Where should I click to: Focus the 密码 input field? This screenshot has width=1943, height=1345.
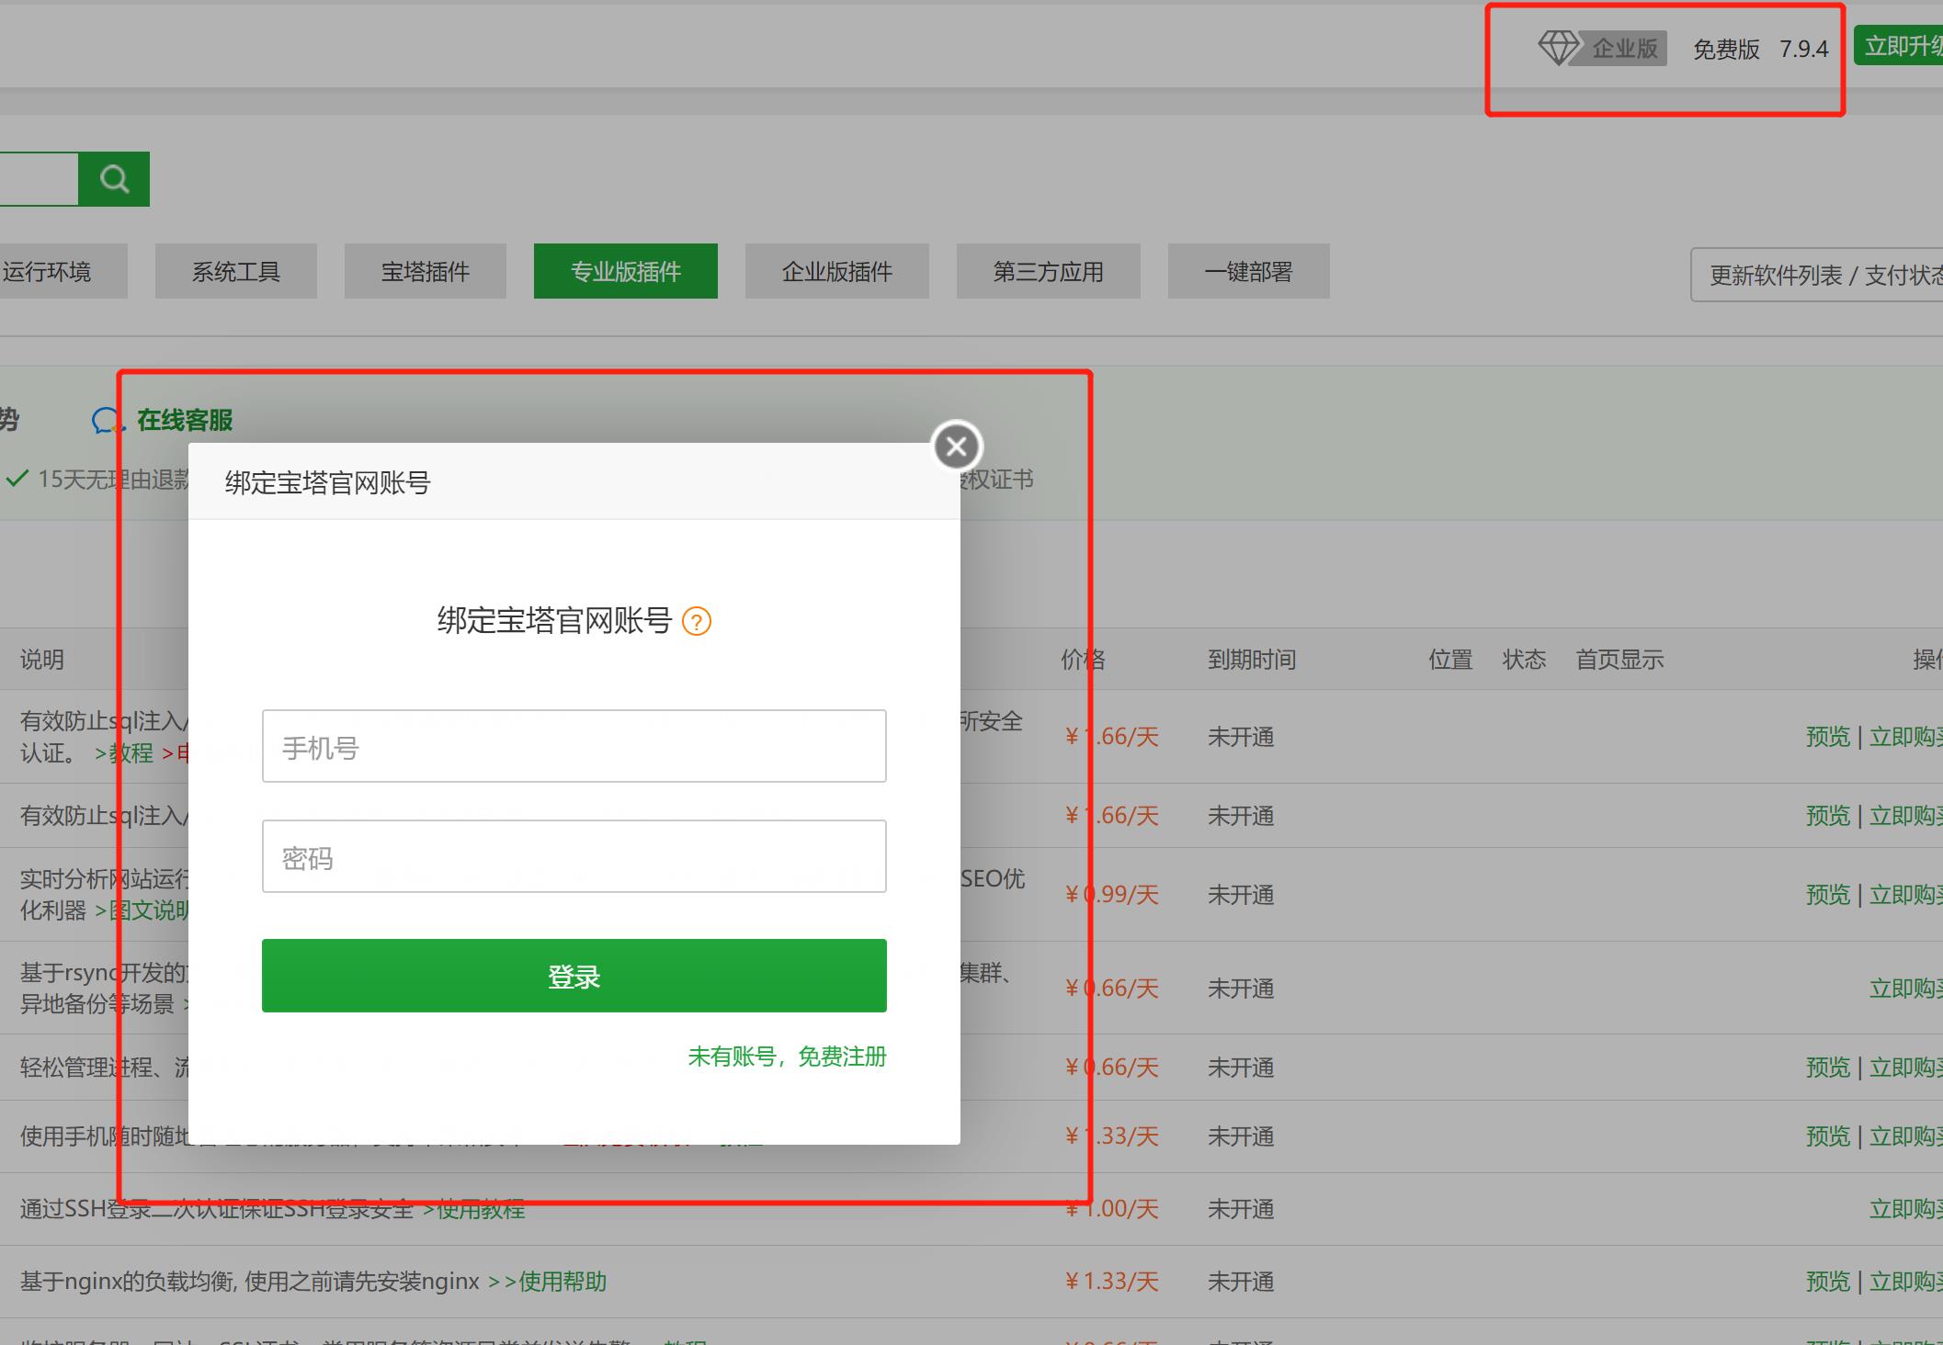pos(574,856)
